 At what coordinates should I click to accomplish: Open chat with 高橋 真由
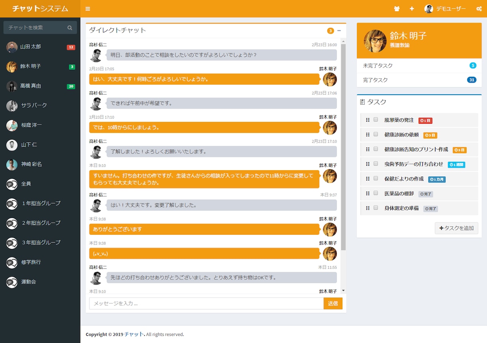(x=40, y=86)
